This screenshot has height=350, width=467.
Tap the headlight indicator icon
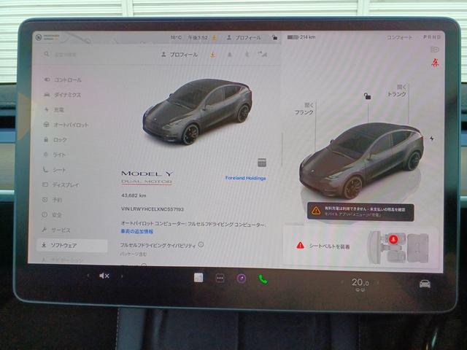pyautogui.click(x=435, y=50)
